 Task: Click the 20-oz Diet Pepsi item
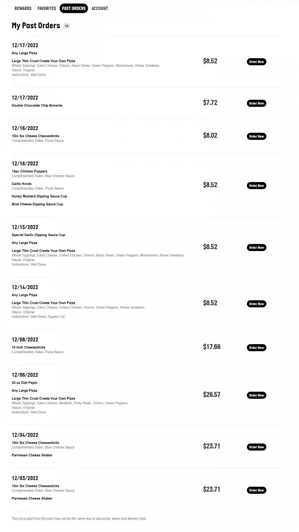pos(25,383)
